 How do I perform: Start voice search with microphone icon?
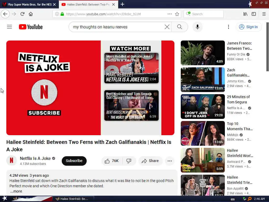(198, 27)
